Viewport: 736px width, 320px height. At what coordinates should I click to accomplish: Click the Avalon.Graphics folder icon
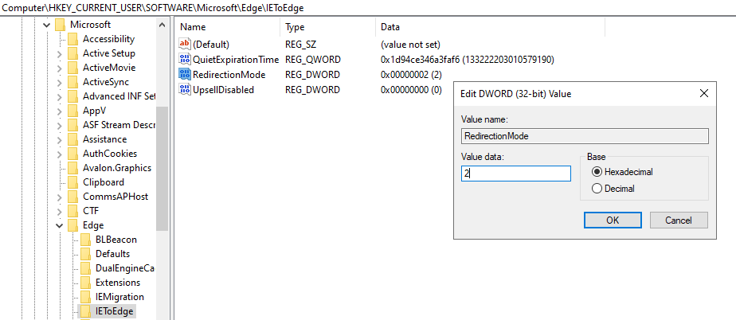pyautogui.click(x=72, y=168)
